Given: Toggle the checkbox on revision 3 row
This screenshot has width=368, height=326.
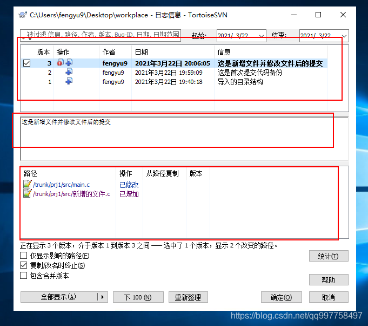Looking at the screenshot, I should [27, 63].
